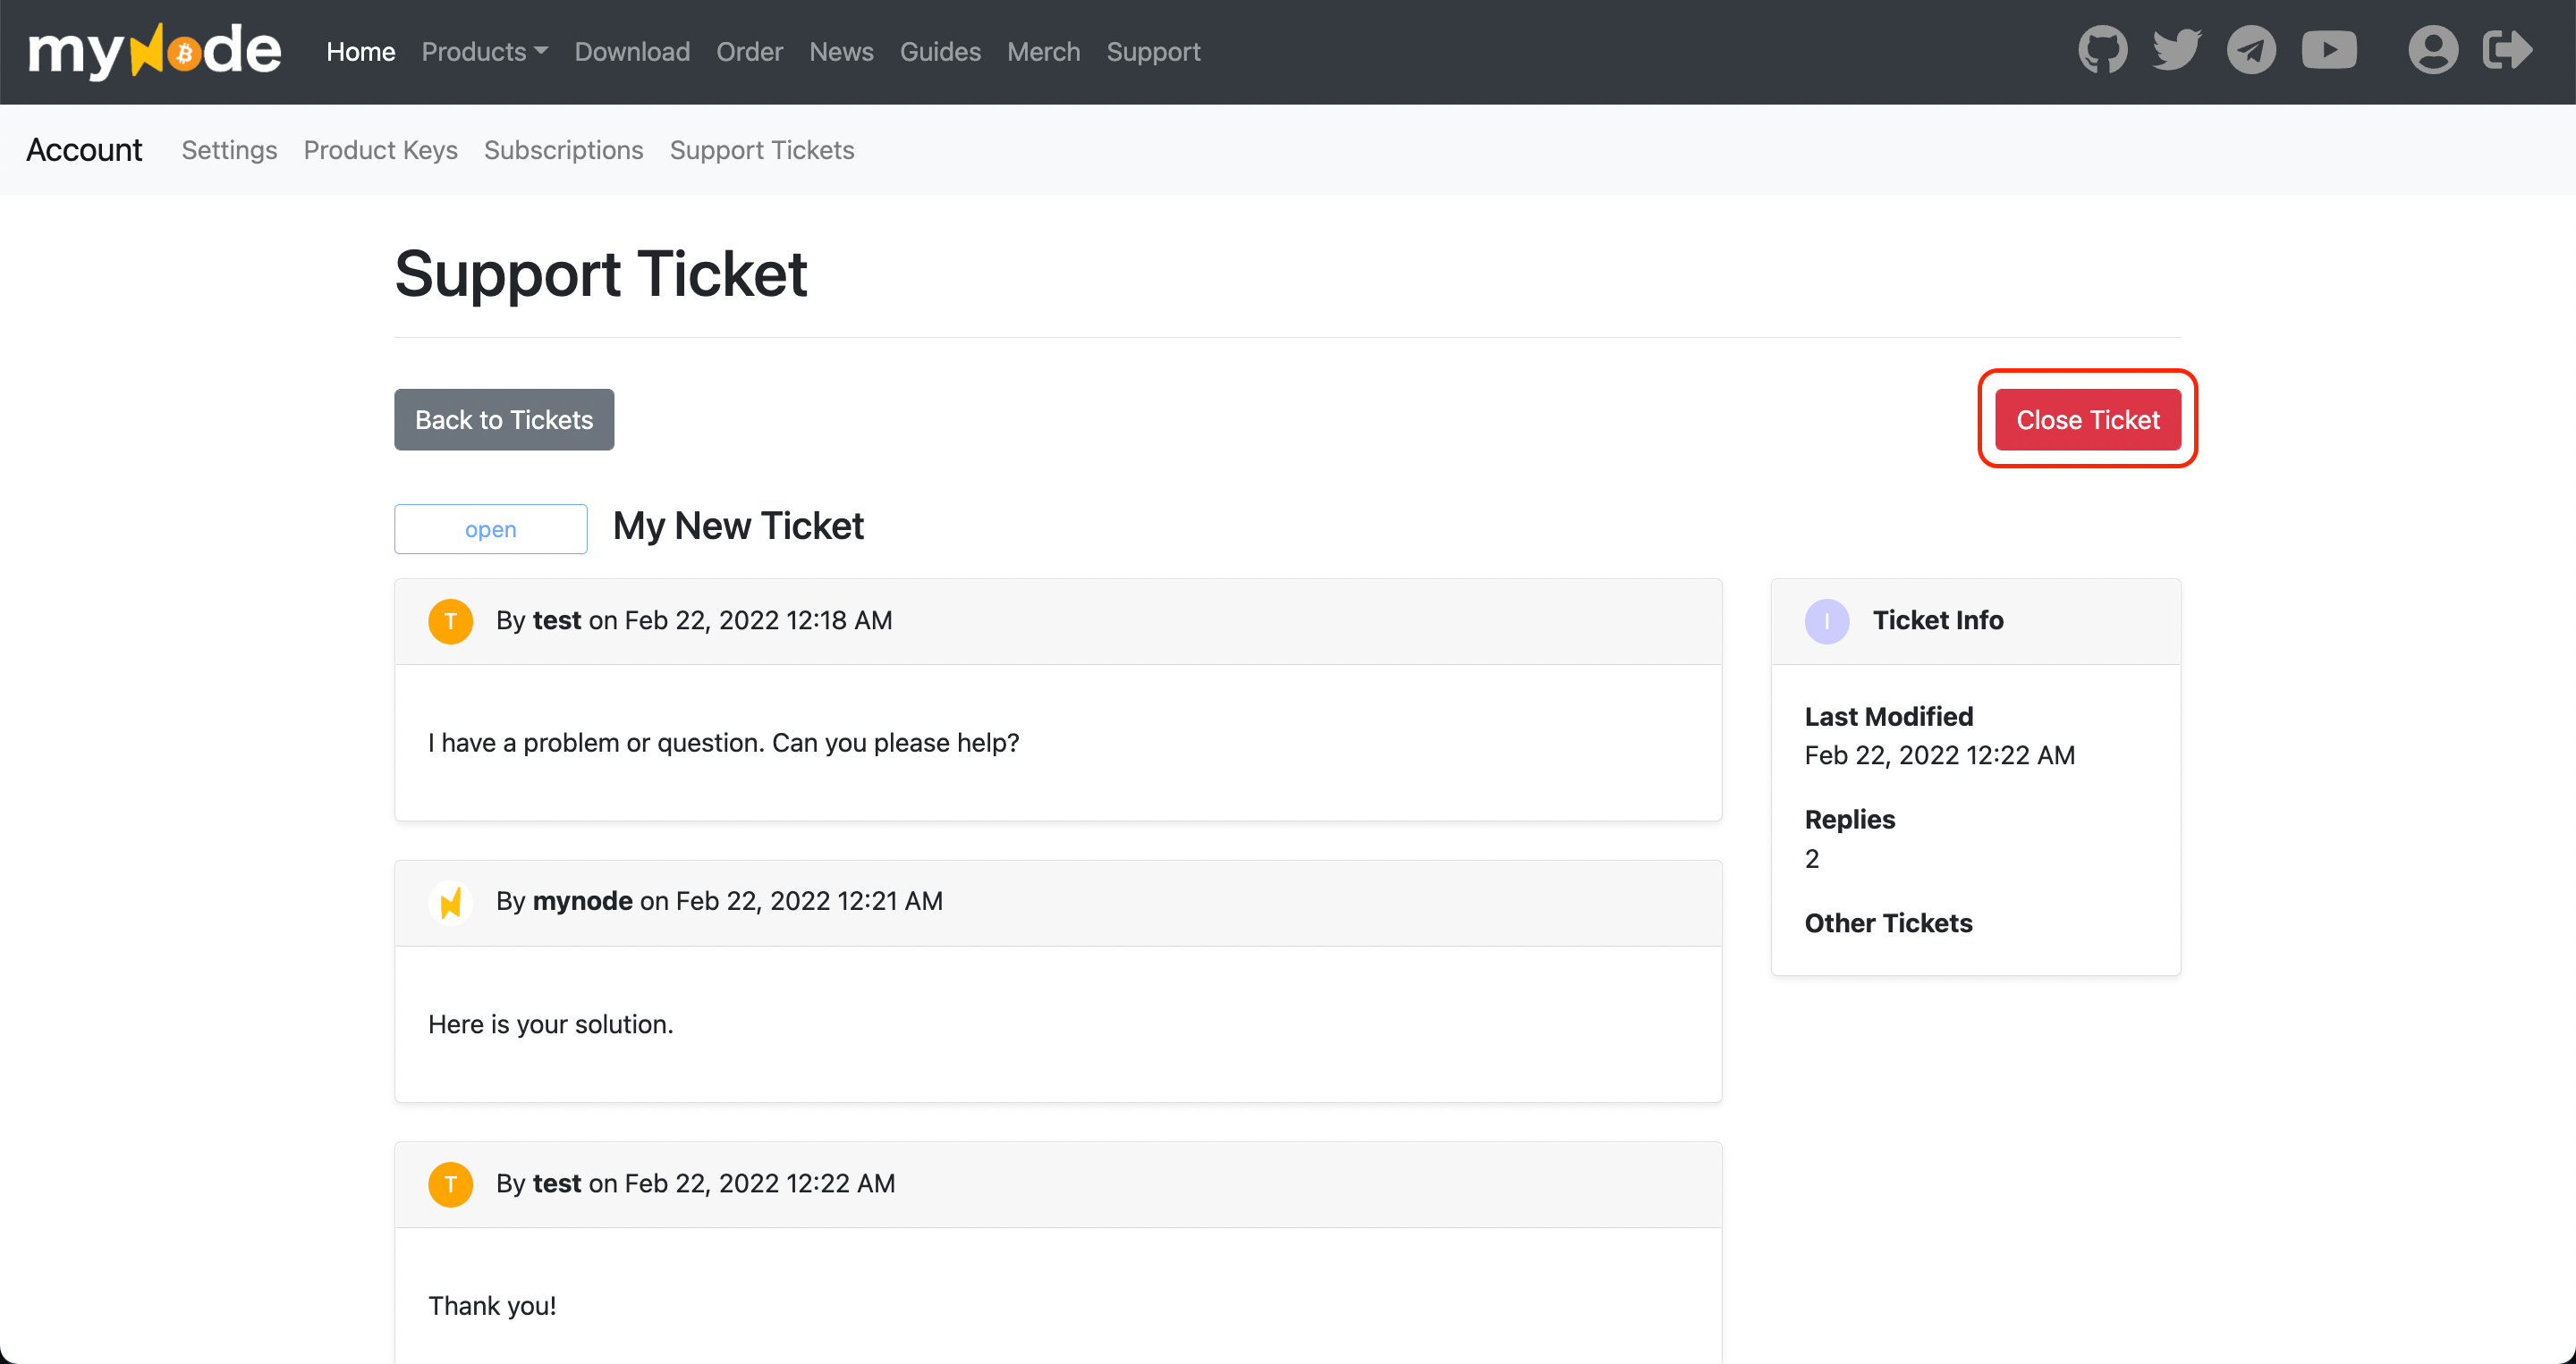Open the Merch page link
This screenshot has height=1364, width=2576.
point(1043,52)
